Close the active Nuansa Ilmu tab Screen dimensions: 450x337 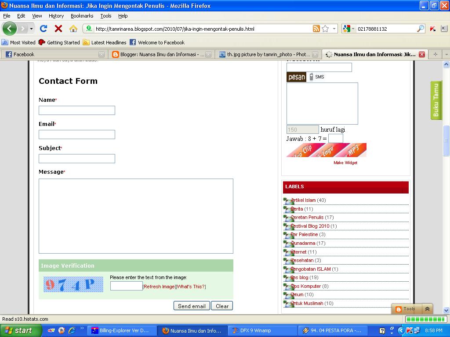421,54
